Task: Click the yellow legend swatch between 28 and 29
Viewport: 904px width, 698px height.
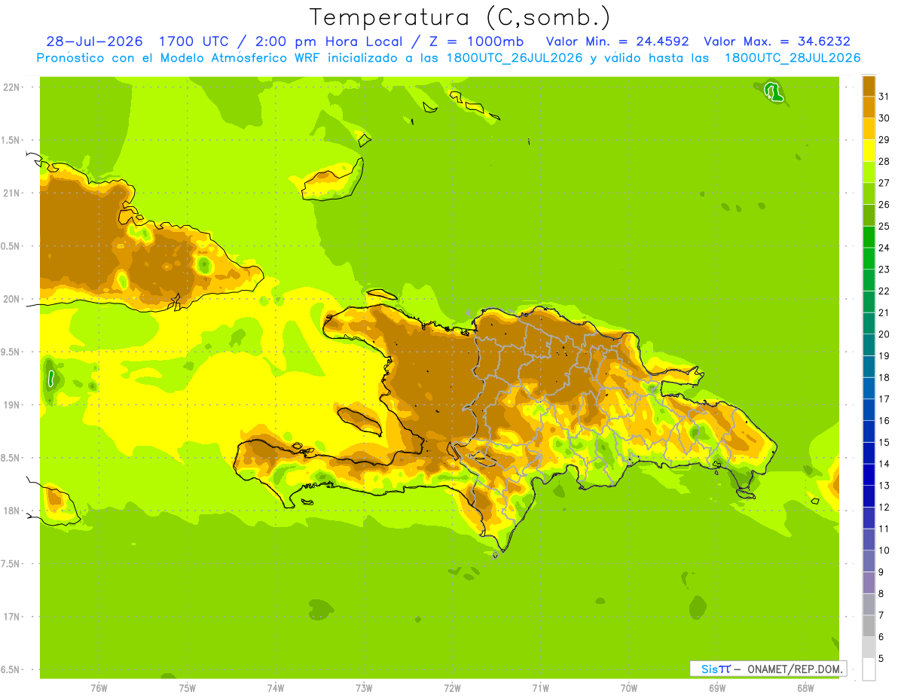Action: pyautogui.click(x=869, y=151)
